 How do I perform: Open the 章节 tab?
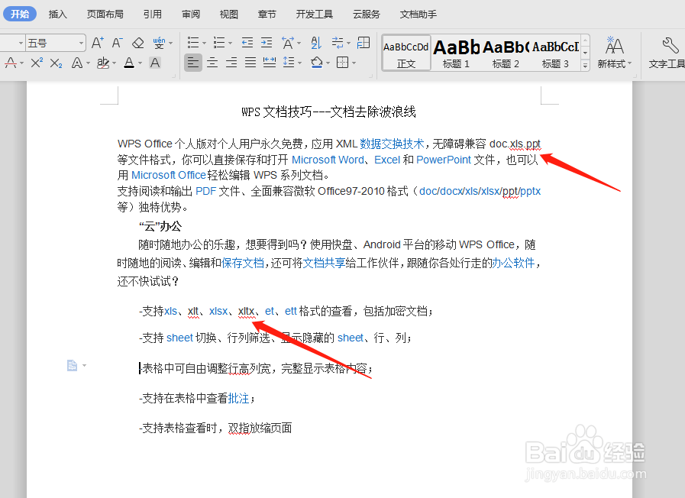267,15
